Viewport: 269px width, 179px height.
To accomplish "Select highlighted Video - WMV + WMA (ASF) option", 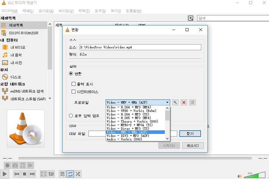I will [135, 132].
